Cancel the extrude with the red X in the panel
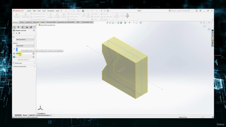Viewport: 226px width, 127px height. (x=17, y=33)
